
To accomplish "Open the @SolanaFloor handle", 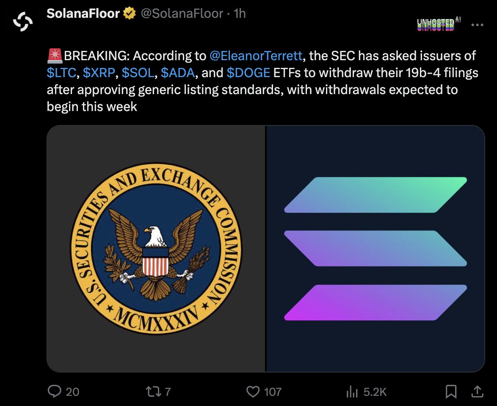I will tap(182, 14).
